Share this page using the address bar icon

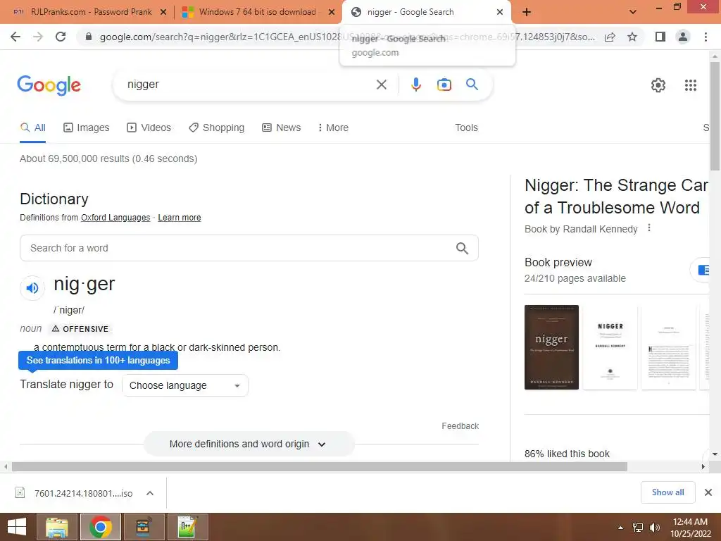pos(610,37)
